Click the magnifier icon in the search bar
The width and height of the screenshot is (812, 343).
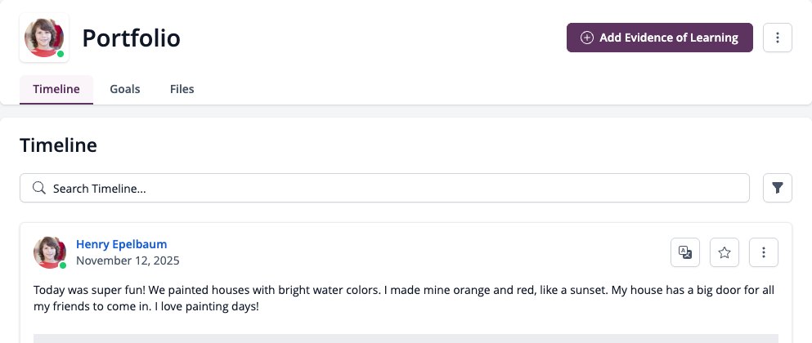point(38,188)
